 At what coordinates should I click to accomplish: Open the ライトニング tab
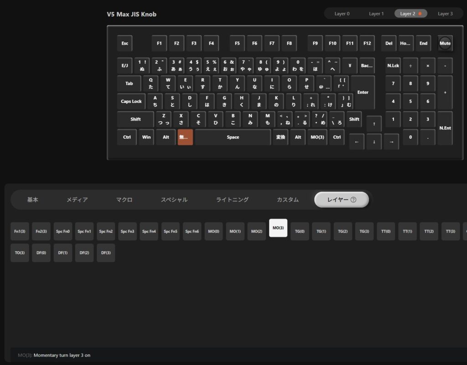pos(232,200)
